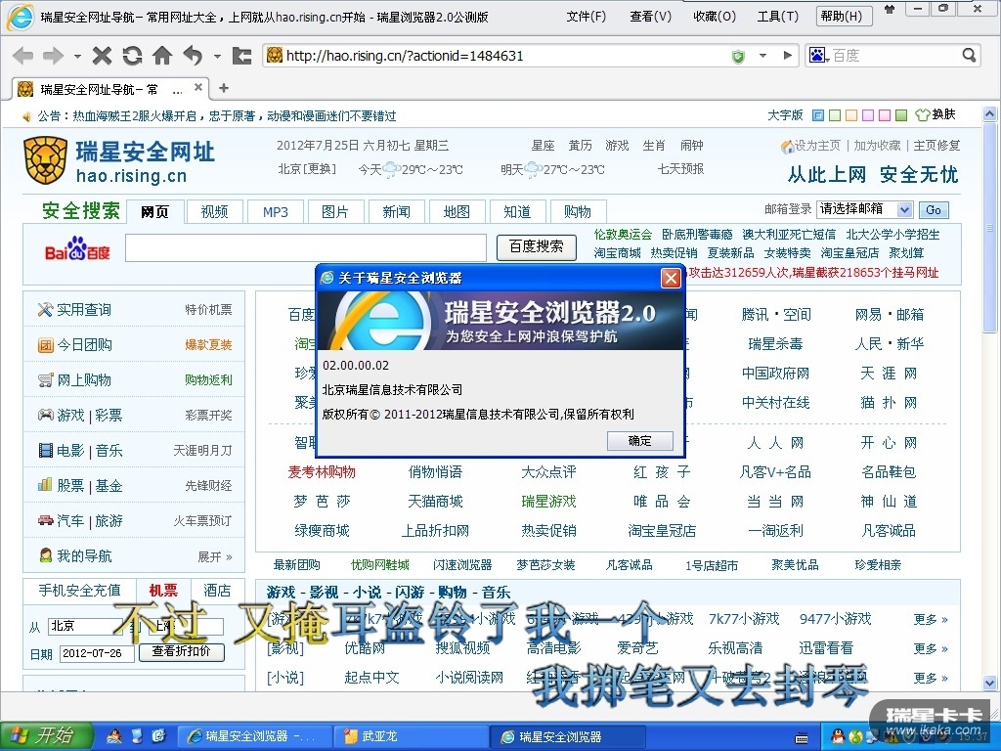Click the 大字版 link
Screen dimensions: 1001x751
(x=785, y=115)
